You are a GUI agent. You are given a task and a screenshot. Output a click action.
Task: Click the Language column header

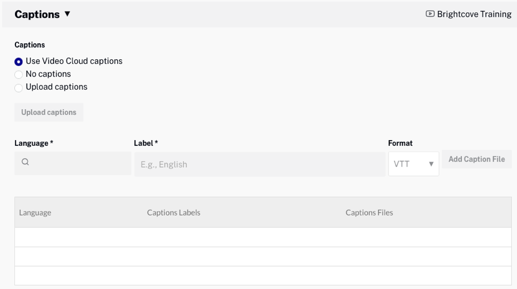coord(35,213)
